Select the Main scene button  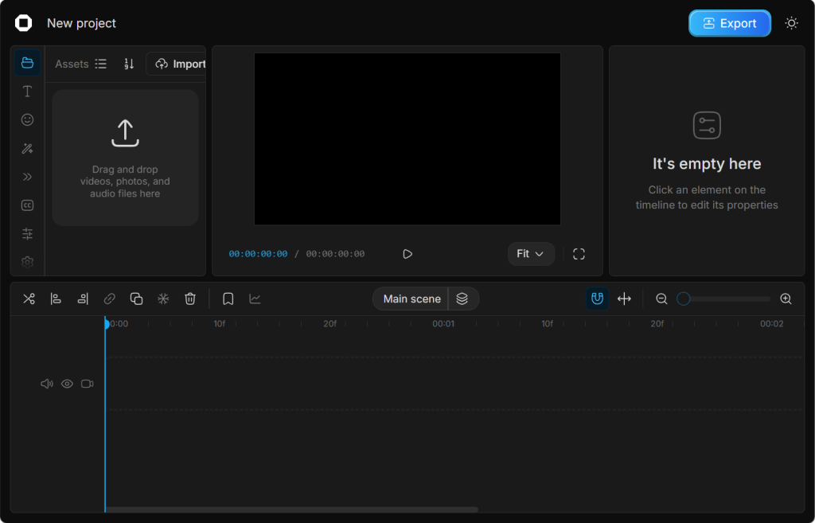411,299
